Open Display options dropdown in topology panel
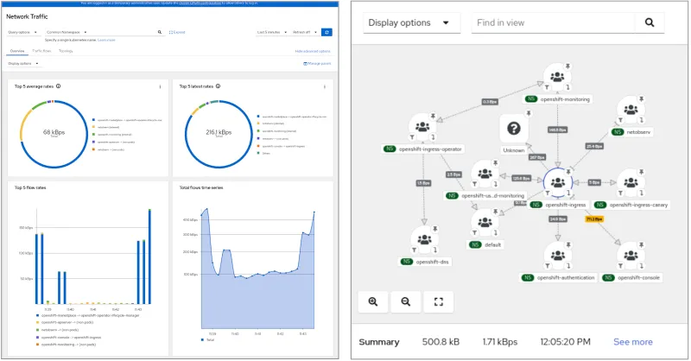The height and width of the screenshot is (361, 691). [412, 23]
